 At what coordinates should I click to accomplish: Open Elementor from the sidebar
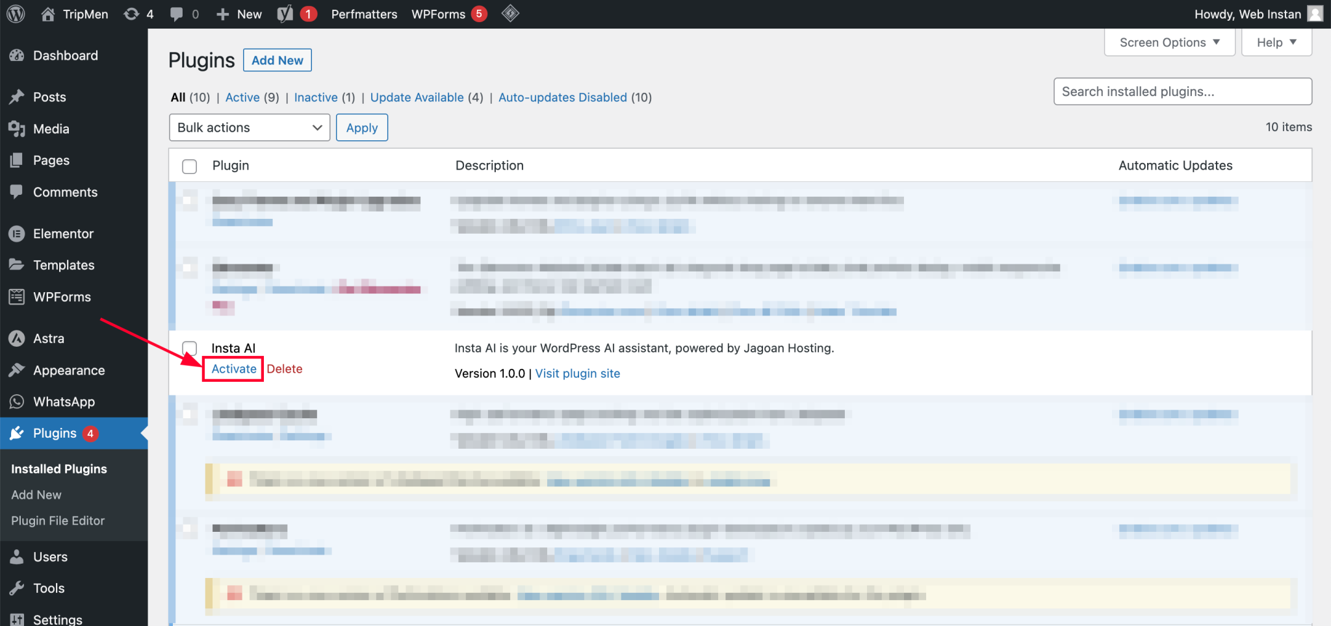(x=63, y=234)
